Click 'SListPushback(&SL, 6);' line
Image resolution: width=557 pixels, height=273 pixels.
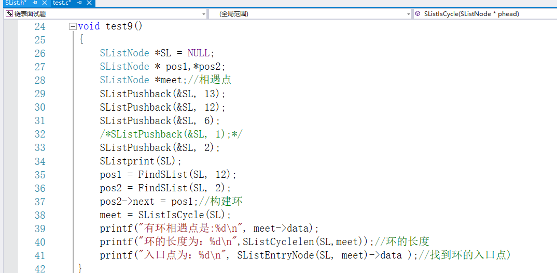(x=160, y=120)
